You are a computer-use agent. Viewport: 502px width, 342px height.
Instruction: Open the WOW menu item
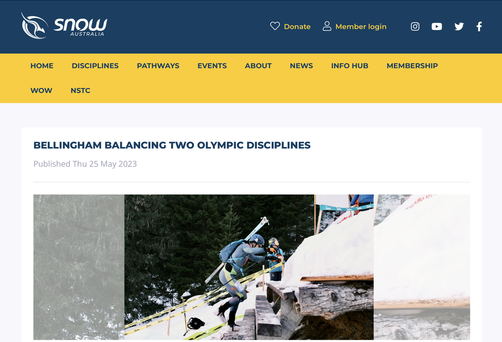coord(41,90)
